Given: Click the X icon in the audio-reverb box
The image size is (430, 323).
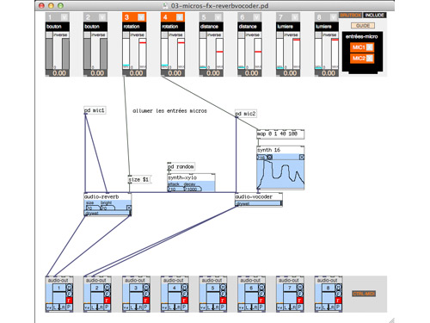Looking at the screenshot, I should [x=129, y=208].
